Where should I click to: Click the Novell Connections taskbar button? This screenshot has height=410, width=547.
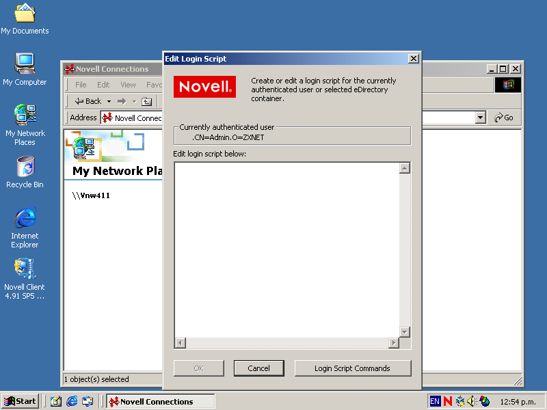(x=161, y=401)
